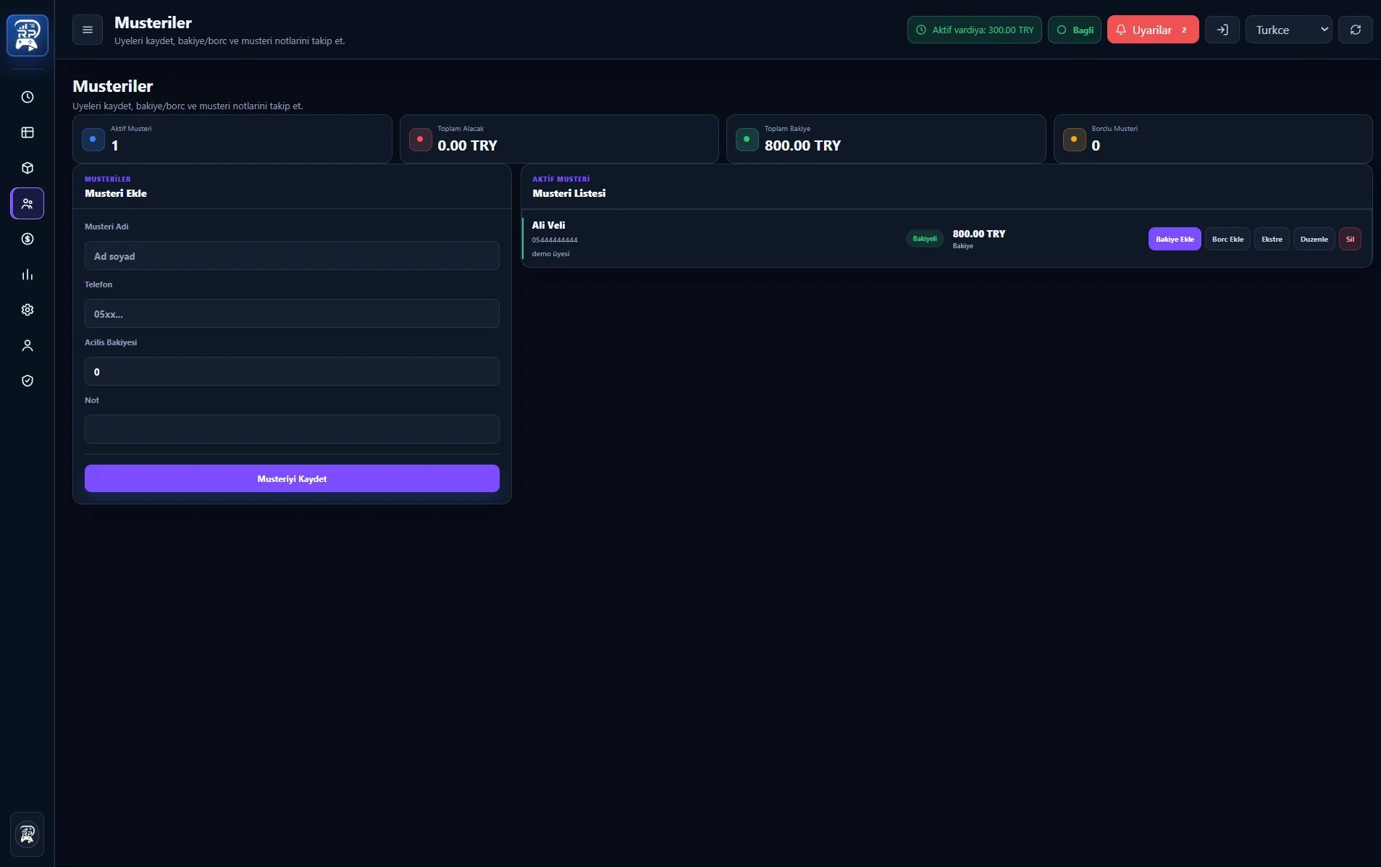Open the table layout icon in sidebar
This screenshot has height=867, width=1381.
[28, 132]
